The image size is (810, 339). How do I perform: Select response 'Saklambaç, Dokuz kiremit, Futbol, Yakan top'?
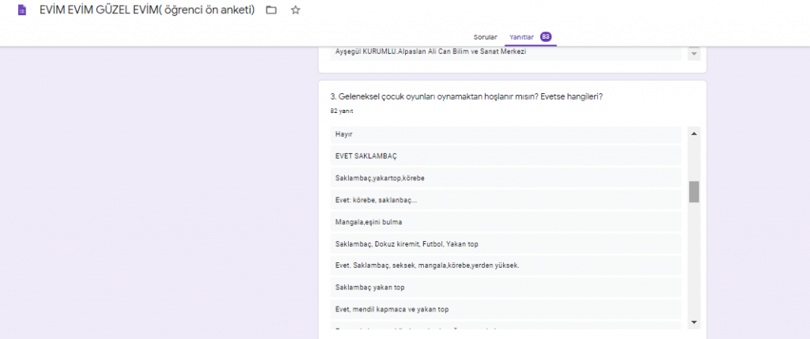pyautogui.click(x=505, y=244)
